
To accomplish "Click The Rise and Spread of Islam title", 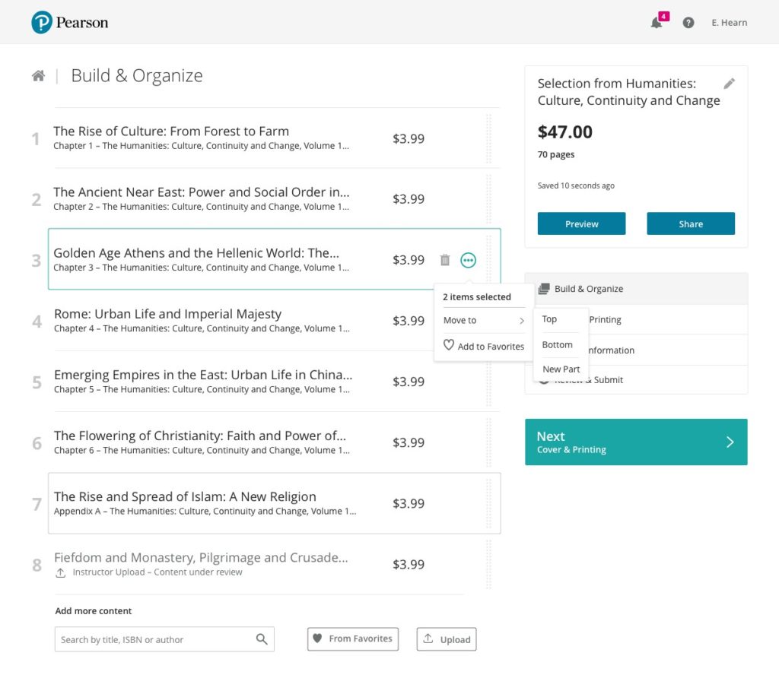I will click(x=185, y=497).
